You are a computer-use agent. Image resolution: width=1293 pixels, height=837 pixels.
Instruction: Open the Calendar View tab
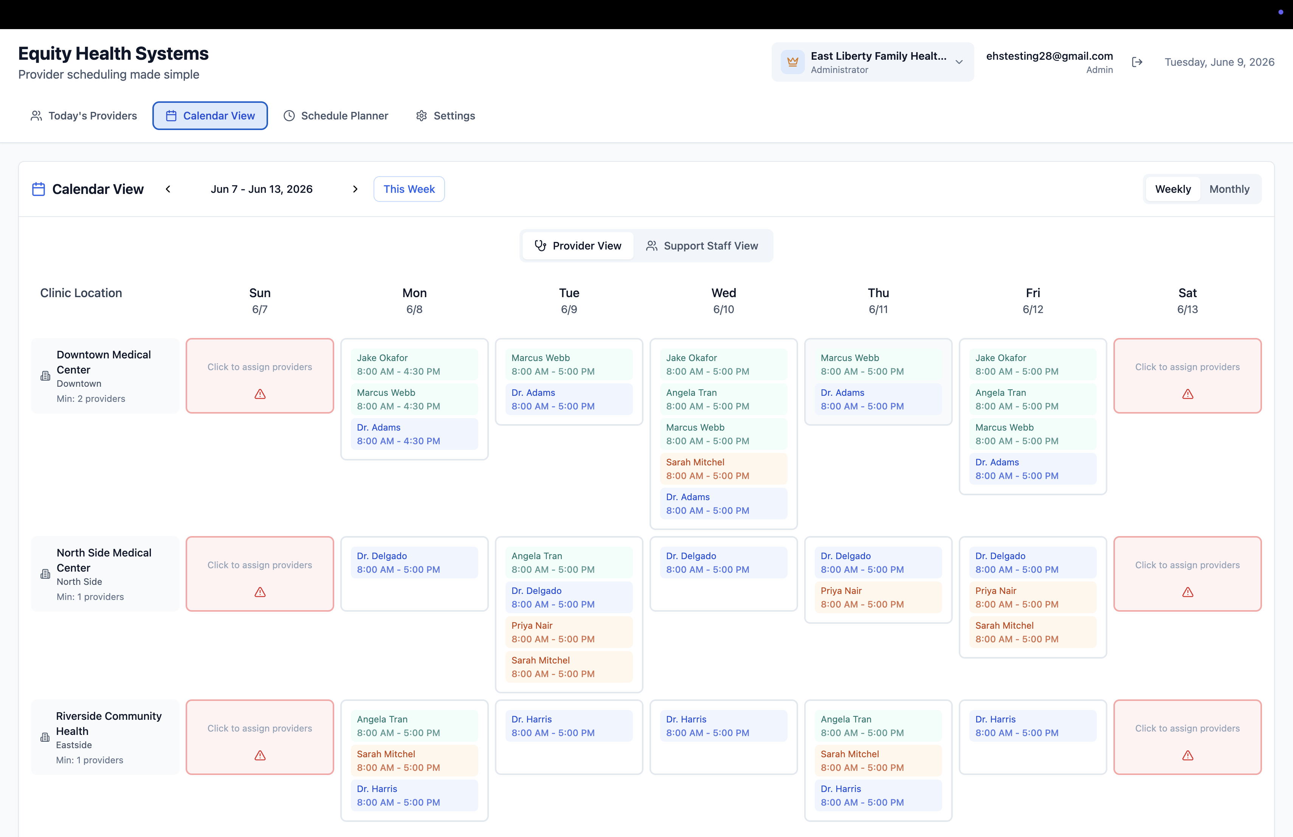point(210,116)
